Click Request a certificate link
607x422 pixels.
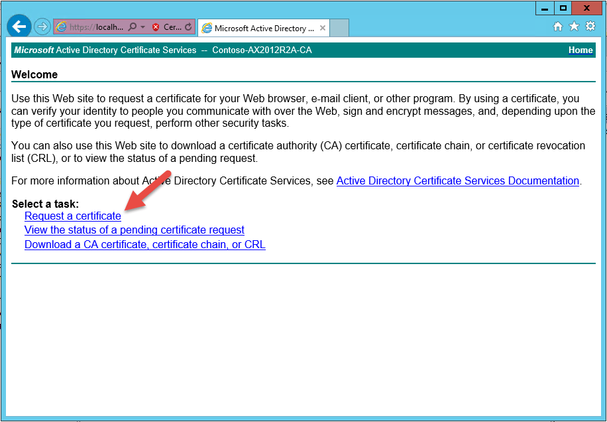point(73,216)
